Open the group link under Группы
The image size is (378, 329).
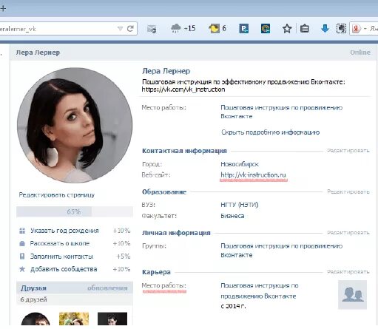coord(281,251)
